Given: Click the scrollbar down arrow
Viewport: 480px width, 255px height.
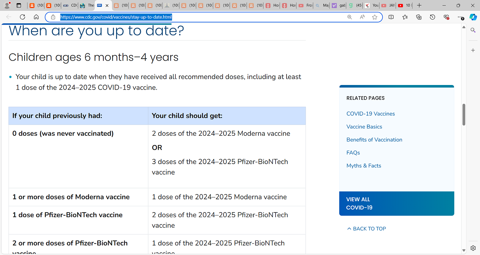Looking at the screenshot, I should 464,251.
